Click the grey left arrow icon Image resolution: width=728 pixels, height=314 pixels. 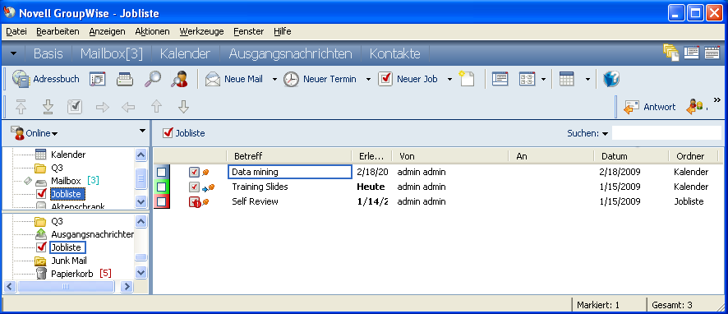[x=128, y=108]
